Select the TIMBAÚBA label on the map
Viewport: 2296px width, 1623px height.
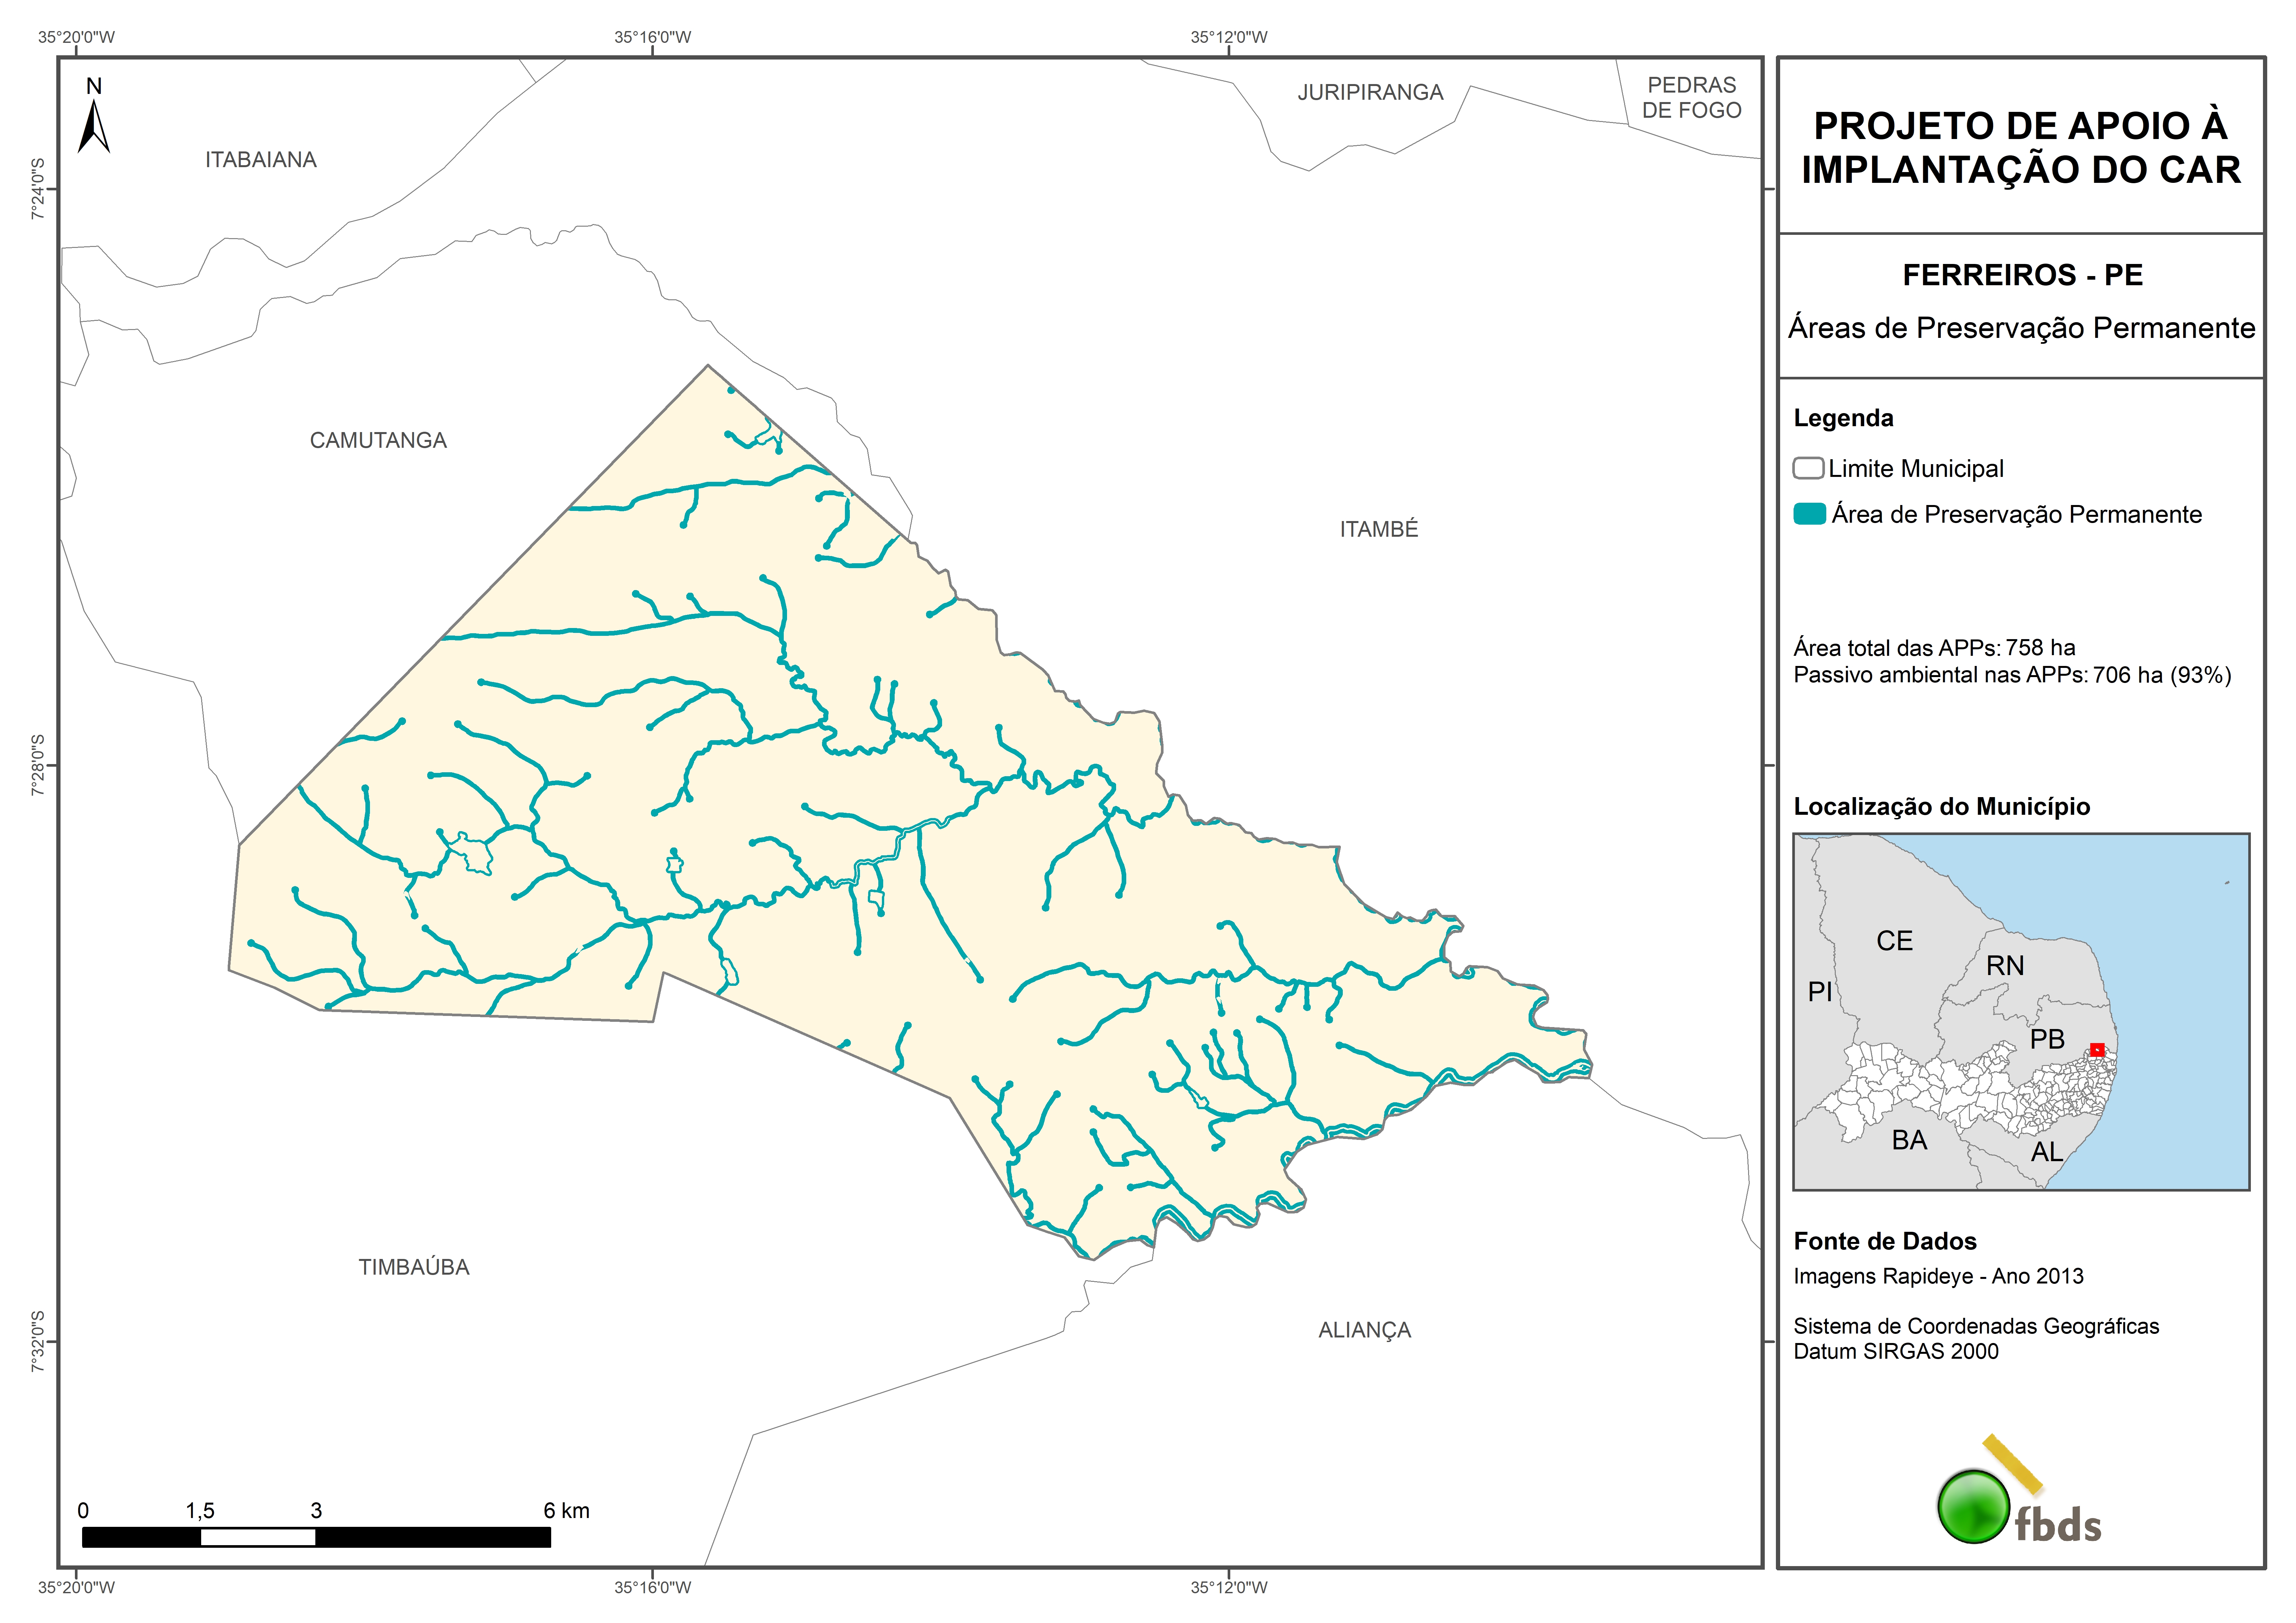coord(414,1267)
